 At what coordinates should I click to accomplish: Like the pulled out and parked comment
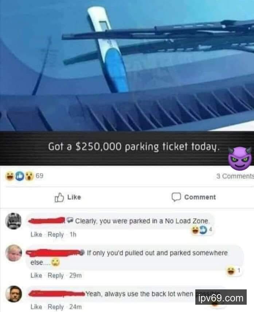[x=36, y=276]
